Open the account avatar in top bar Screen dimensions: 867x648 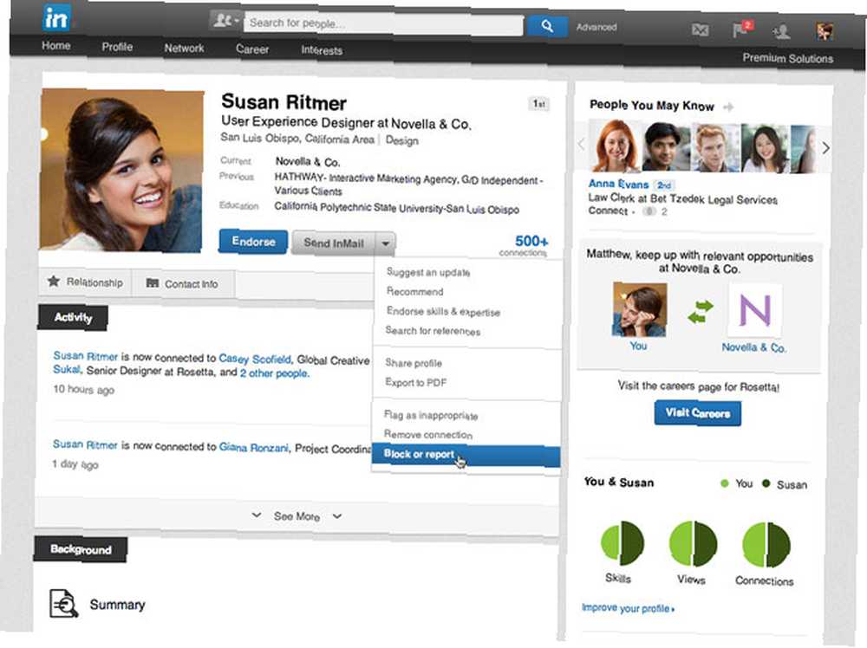click(825, 31)
